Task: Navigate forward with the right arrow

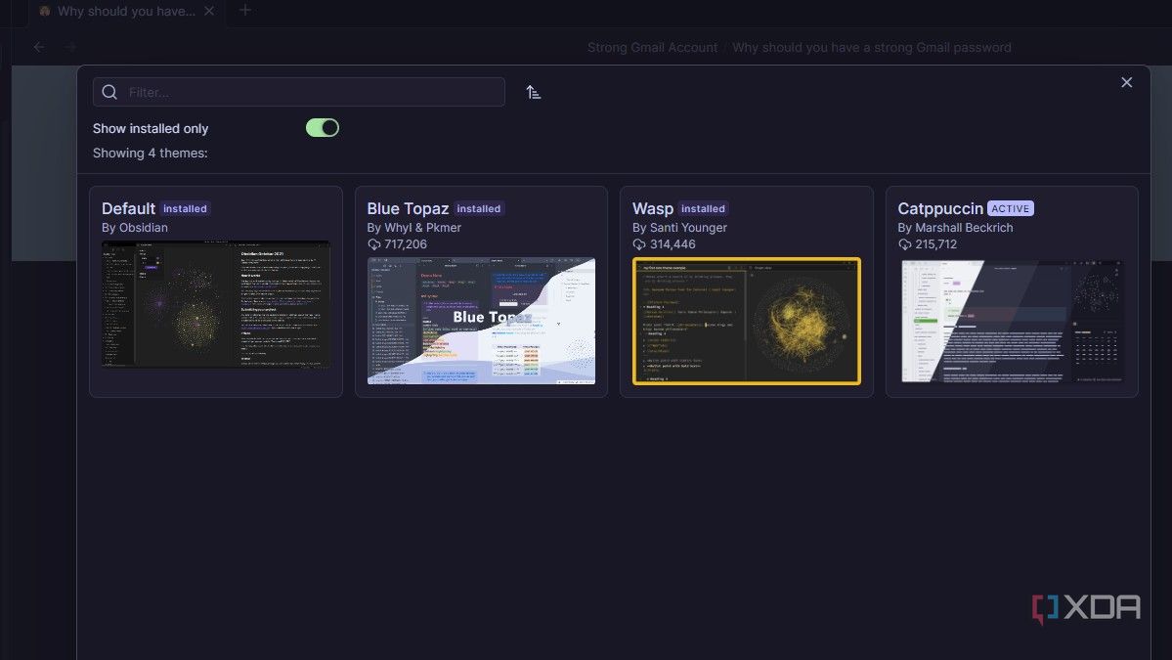Action: 70,47
